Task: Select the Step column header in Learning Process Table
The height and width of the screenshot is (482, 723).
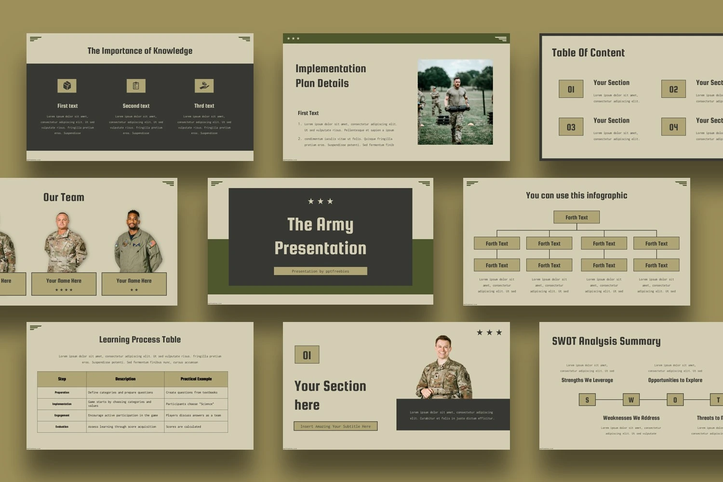Action: pyautogui.click(x=62, y=379)
